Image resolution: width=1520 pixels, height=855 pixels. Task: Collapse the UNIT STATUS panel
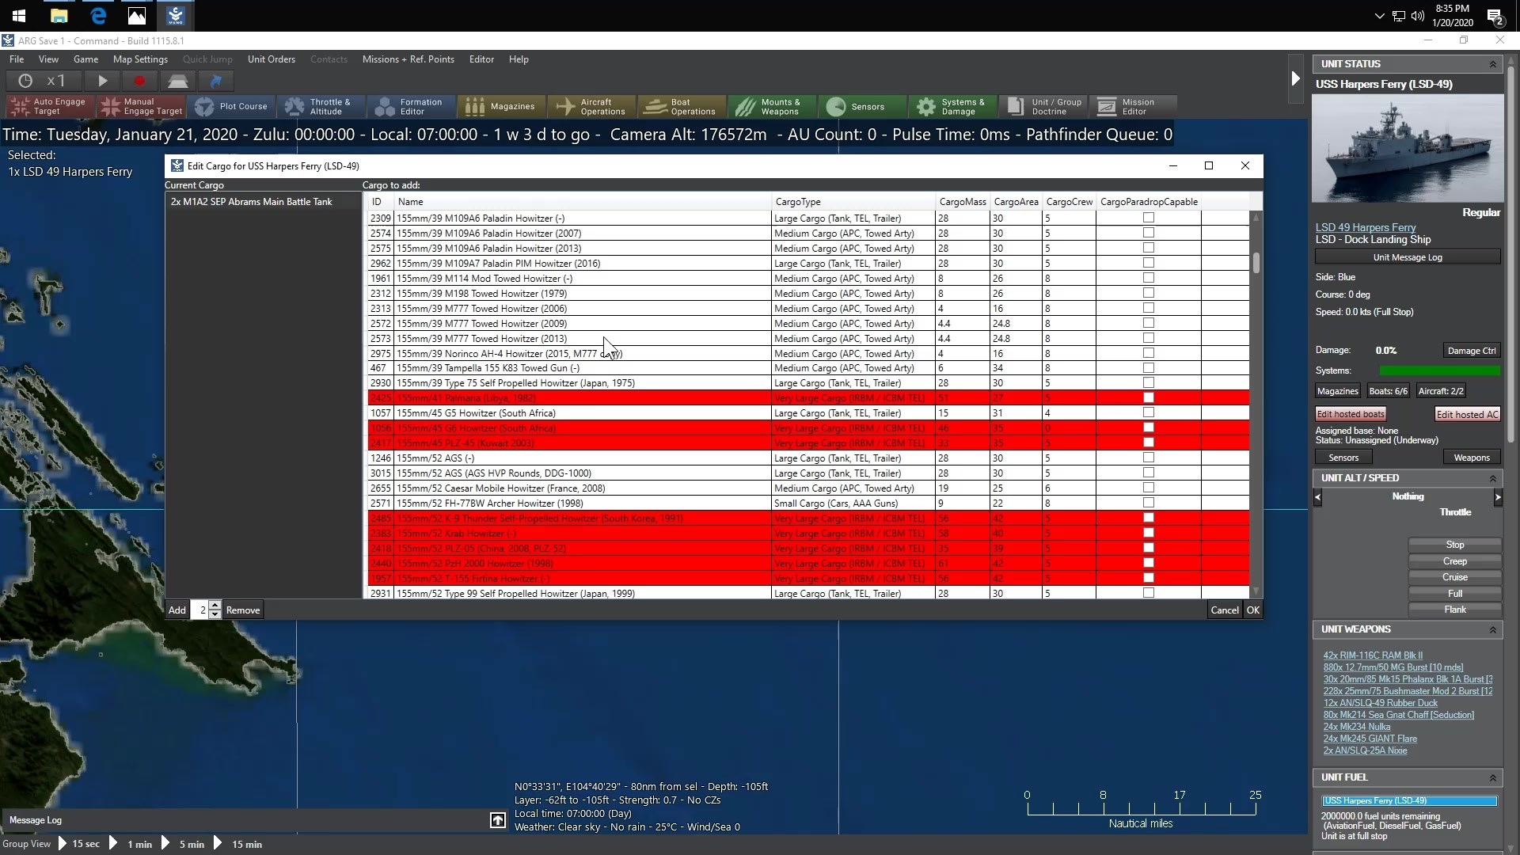click(1492, 64)
